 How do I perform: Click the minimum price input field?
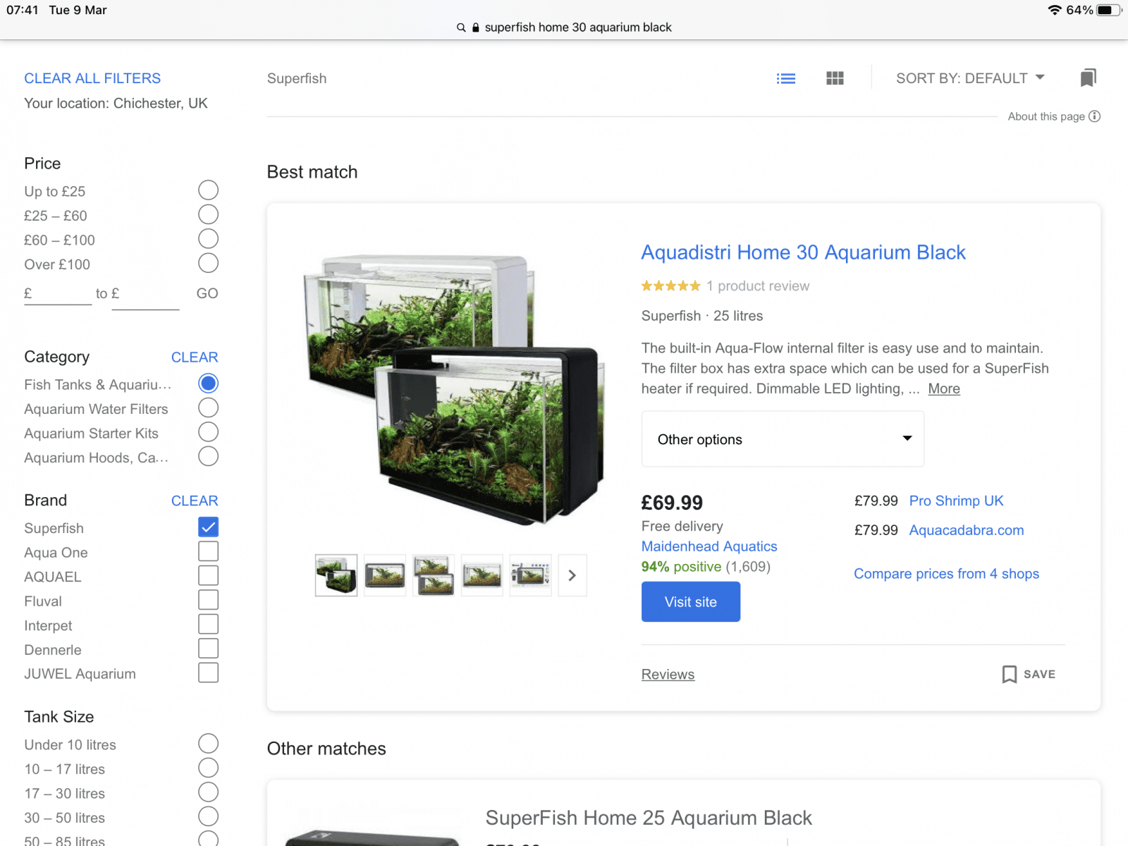tap(61, 294)
